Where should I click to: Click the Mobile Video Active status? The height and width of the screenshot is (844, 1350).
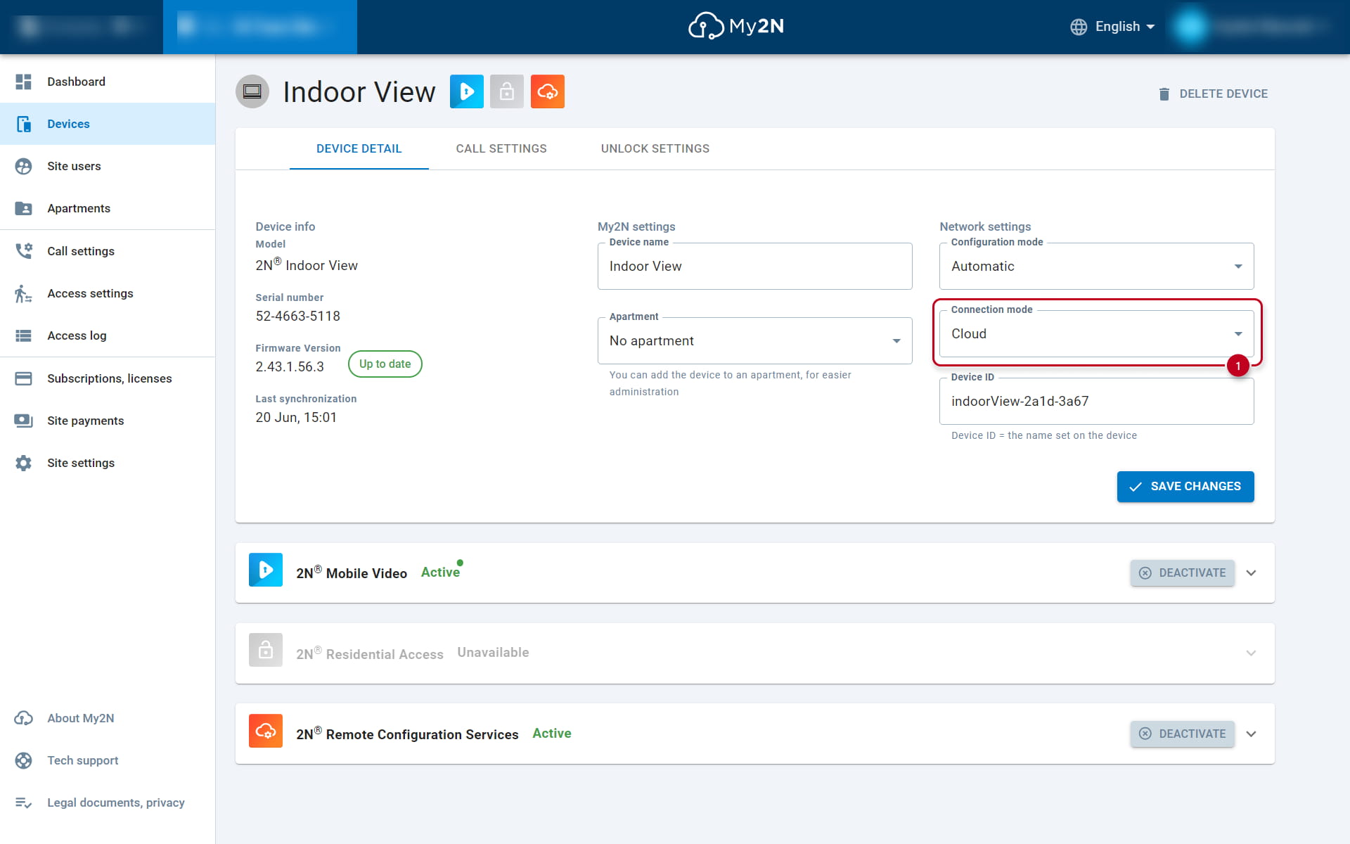(441, 572)
